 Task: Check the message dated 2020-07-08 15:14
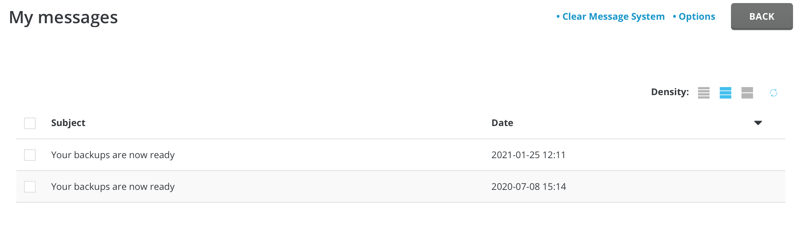[x=30, y=187]
